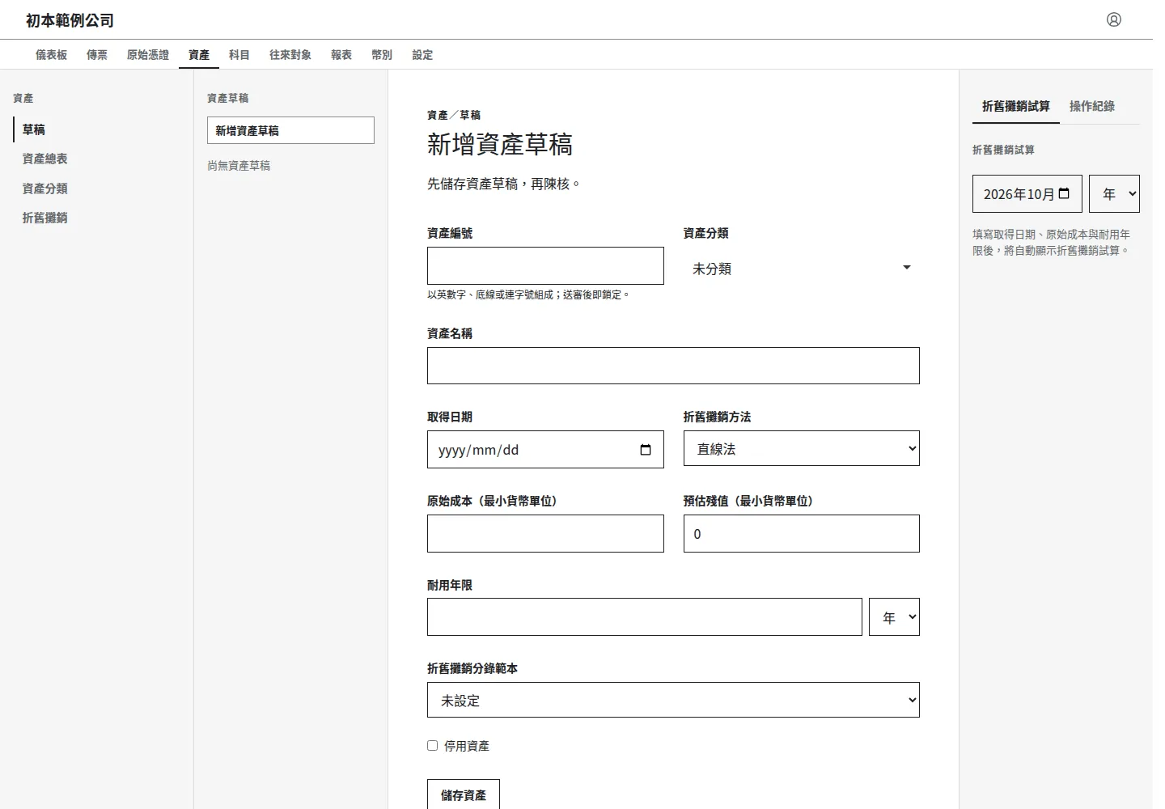Switch to the 操作紀錄 tab
The image size is (1165, 809).
click(x=1092, y=106)
